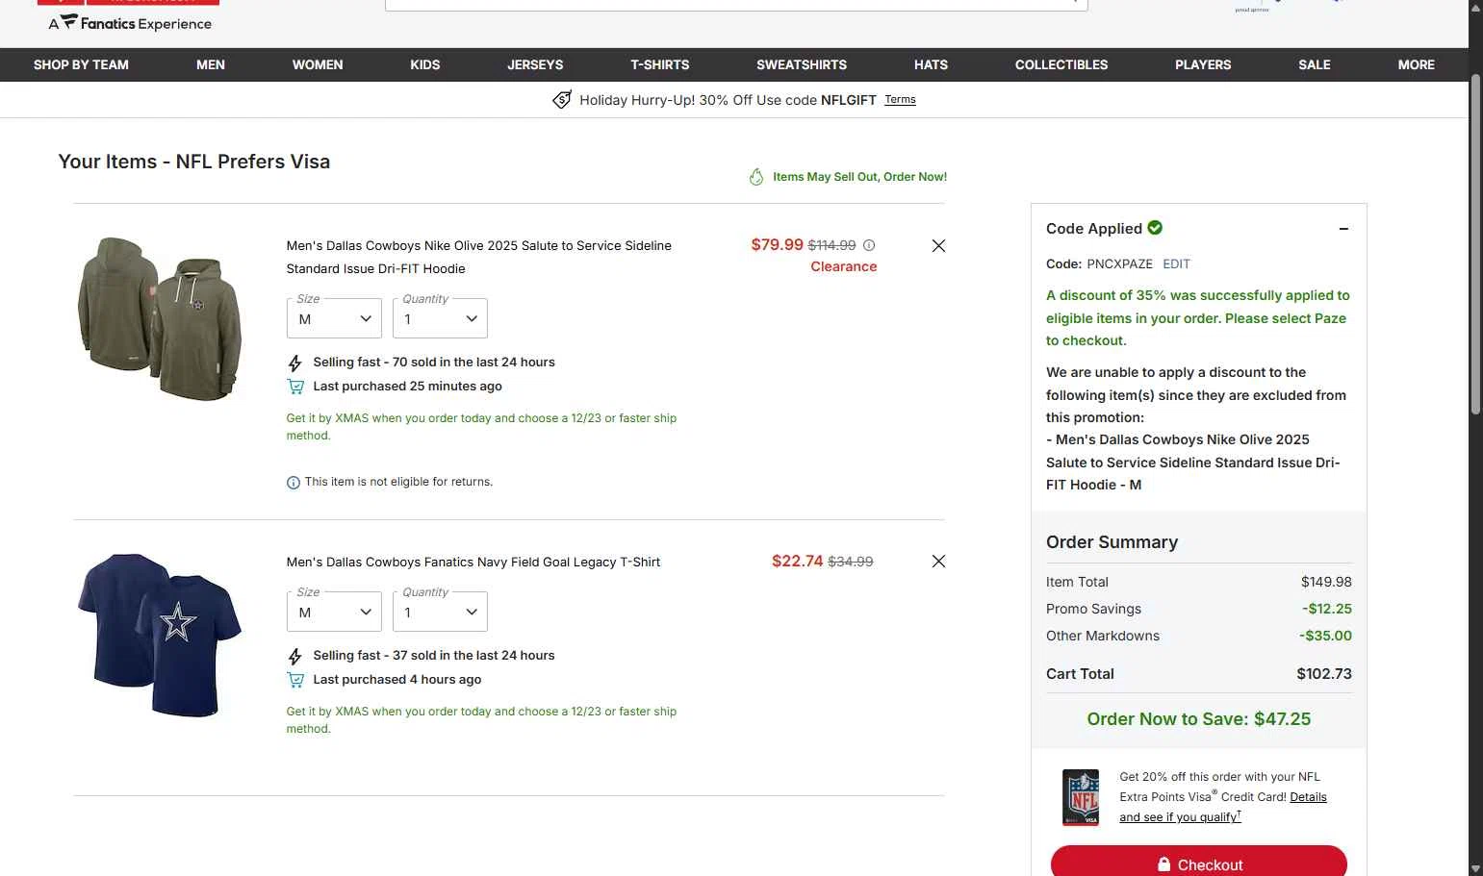Click the Terms link in promo banner
Screen dimensions: 1483x876
click(900, 100)
